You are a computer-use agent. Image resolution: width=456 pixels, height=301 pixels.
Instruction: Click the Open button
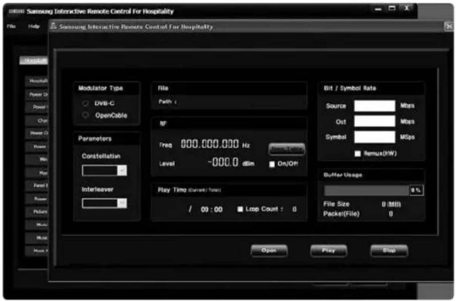click(x=269, y=251)
